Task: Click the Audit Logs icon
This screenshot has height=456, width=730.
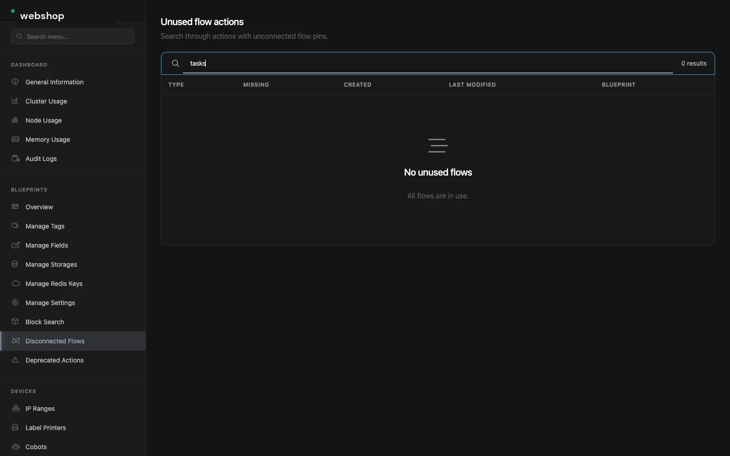Action: 16,158
